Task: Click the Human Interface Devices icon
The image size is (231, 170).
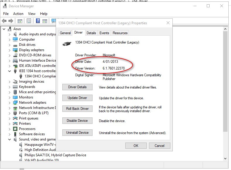Action: (15, 60)
